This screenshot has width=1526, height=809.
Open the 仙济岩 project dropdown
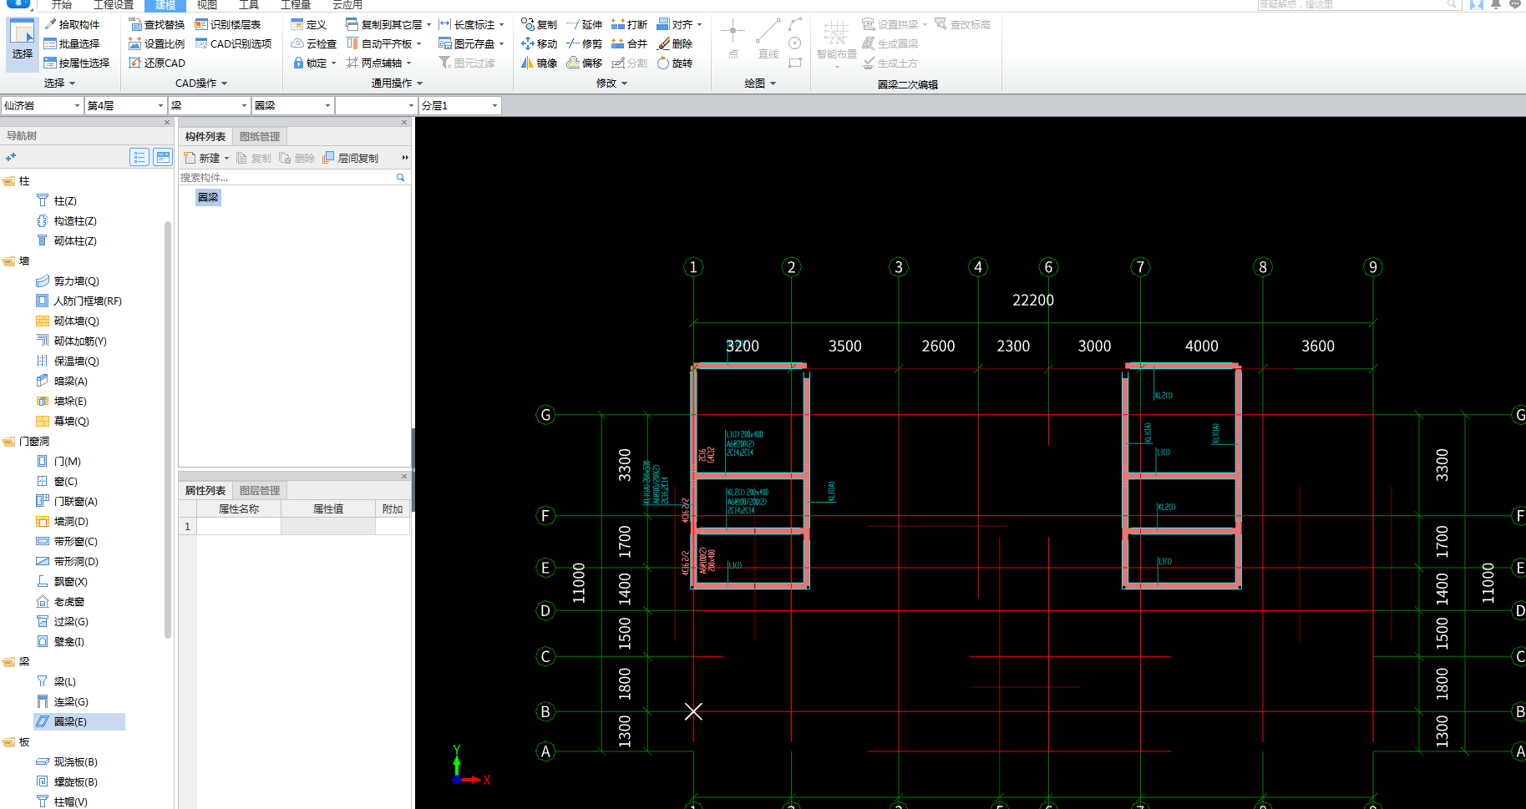42,105
